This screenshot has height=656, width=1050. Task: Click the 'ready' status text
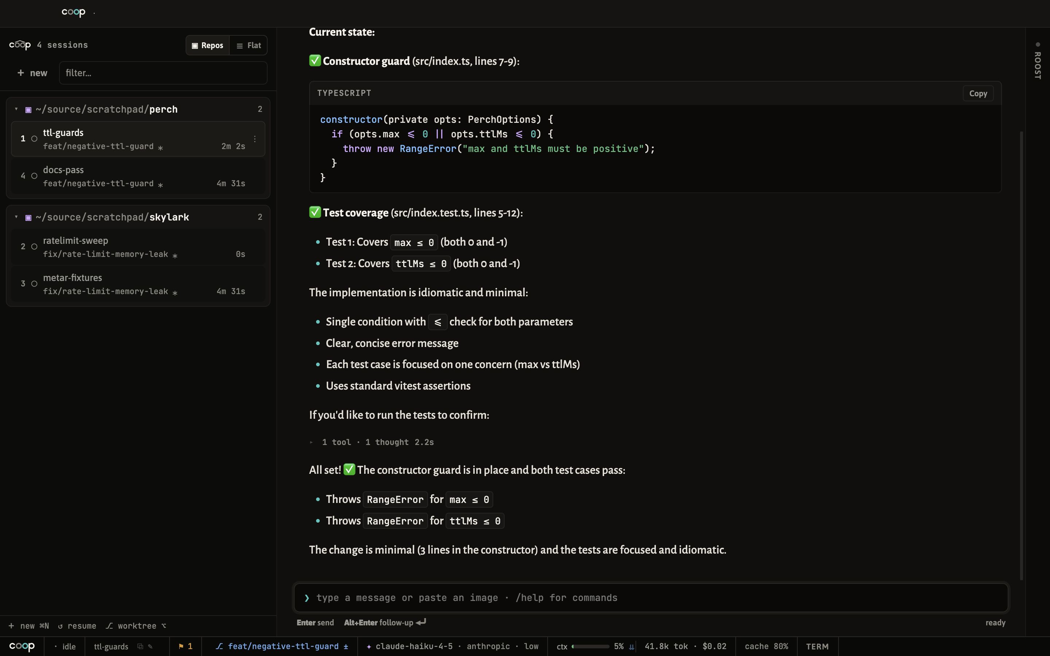coord(995,622)
